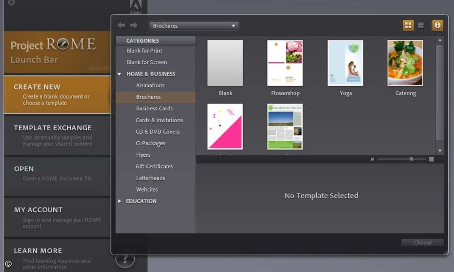Click OPEN in the launch bar
This screenshot has width=454, height=272.
tap(57, 176)
